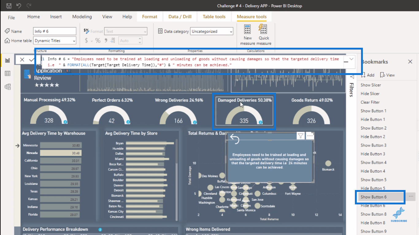Apply percentage format icon
The height and width of the screenshot is (235, 419).
(x=98, y=40)
